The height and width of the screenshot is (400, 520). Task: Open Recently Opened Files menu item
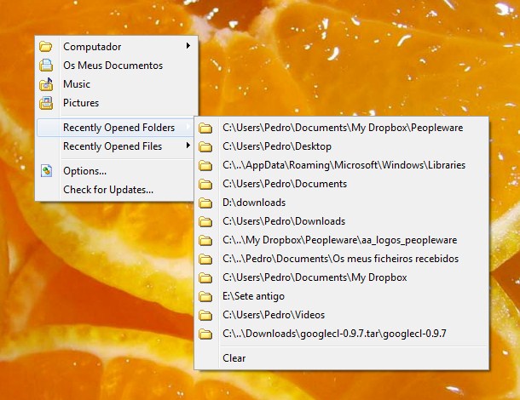[x=116, y=146]
